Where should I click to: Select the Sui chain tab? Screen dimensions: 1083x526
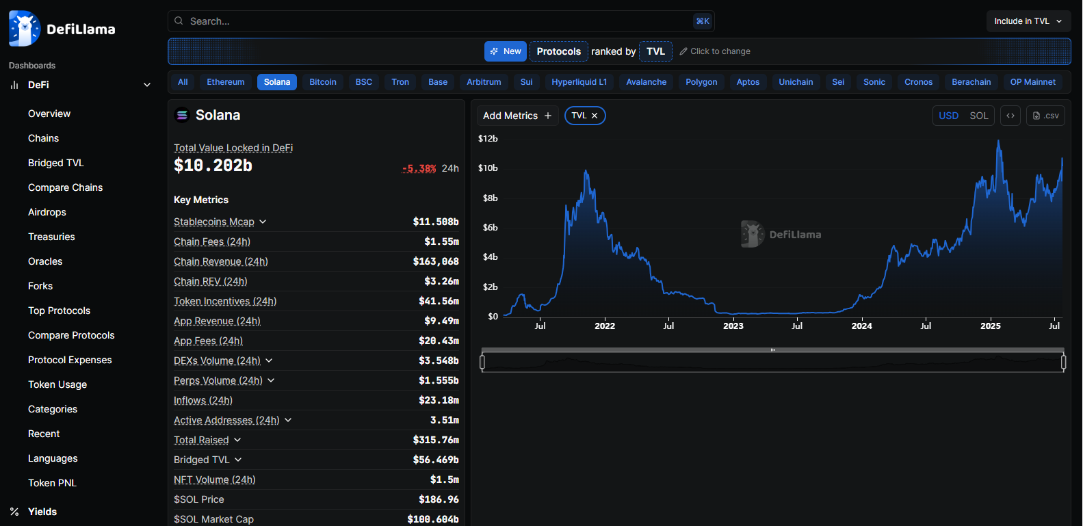point(526,82)
